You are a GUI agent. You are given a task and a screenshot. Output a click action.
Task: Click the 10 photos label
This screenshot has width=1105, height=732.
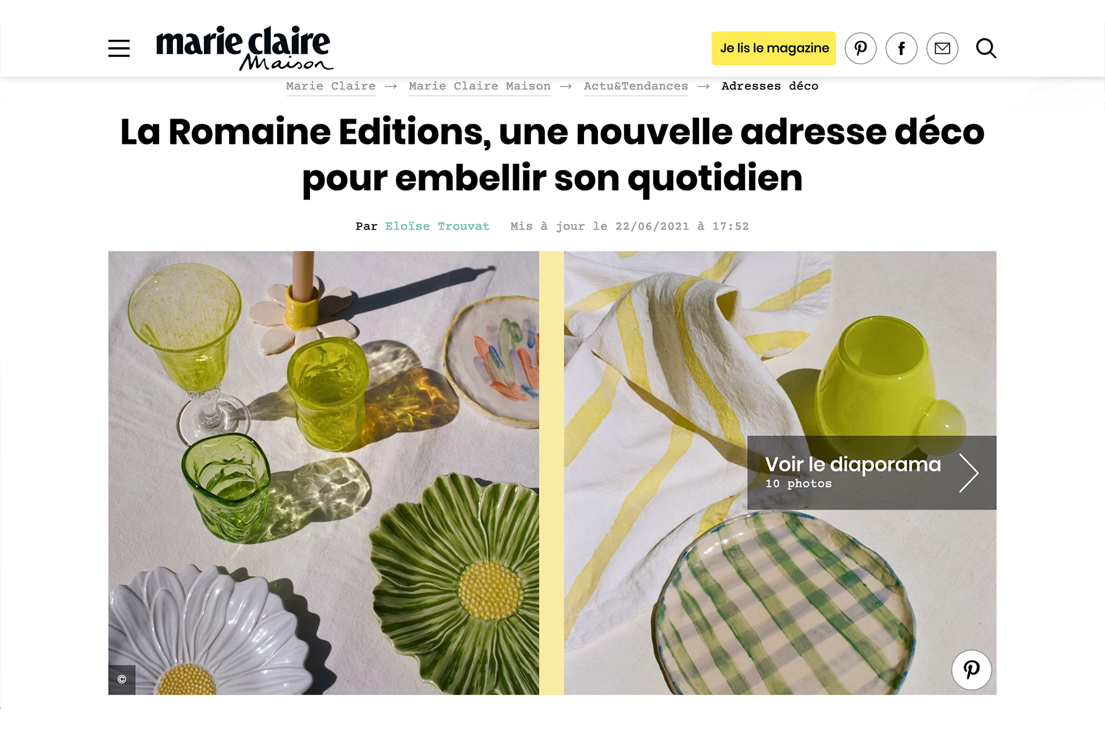click(x=798, y=484)
